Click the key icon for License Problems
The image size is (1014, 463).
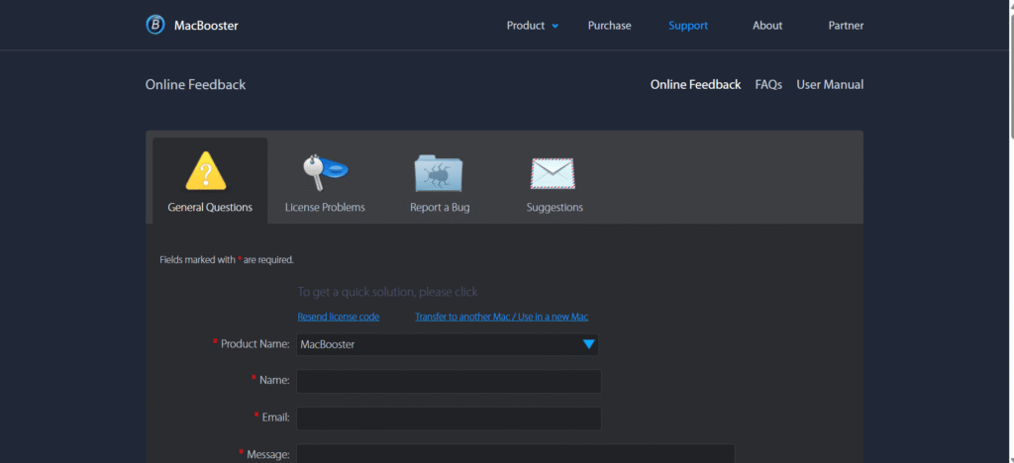(324, 172)
